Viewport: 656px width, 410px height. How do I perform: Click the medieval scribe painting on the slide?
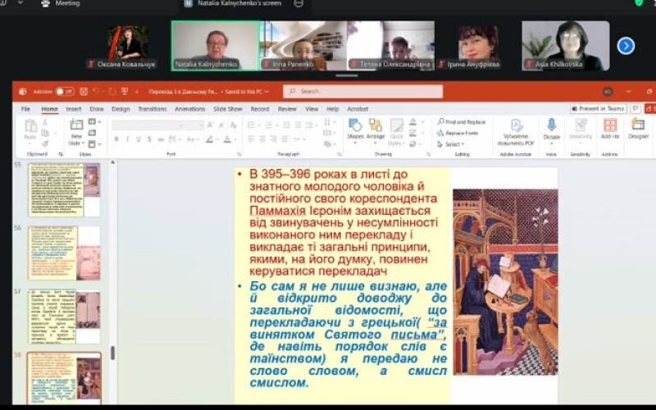coord(505,281)
